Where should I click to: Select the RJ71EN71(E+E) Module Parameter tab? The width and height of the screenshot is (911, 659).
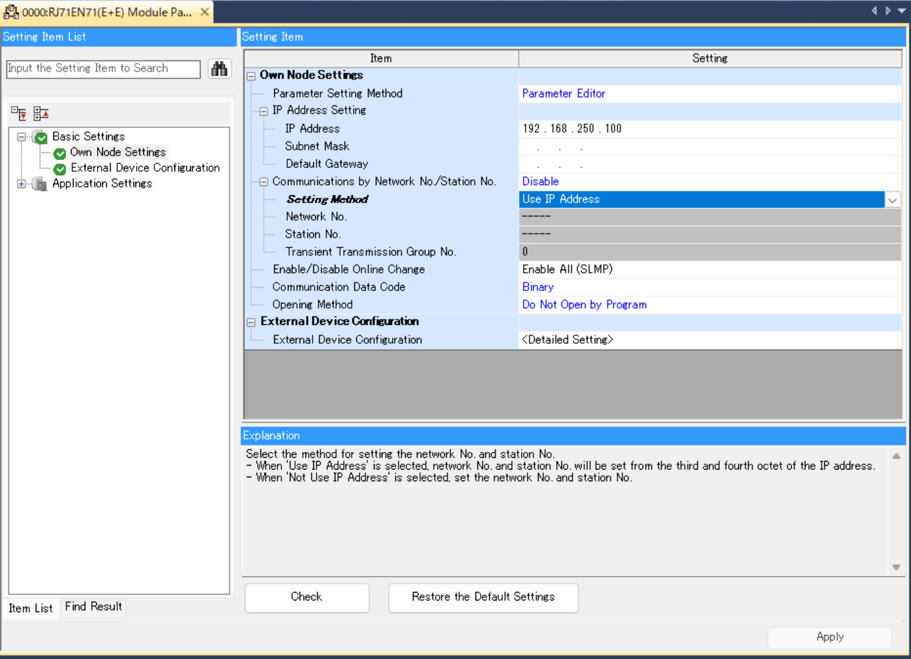pyautogui.click(x=107, y=12)
